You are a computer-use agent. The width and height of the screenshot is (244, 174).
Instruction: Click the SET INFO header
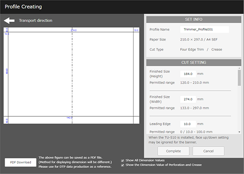pyautogui.click(x=194, y=19)
